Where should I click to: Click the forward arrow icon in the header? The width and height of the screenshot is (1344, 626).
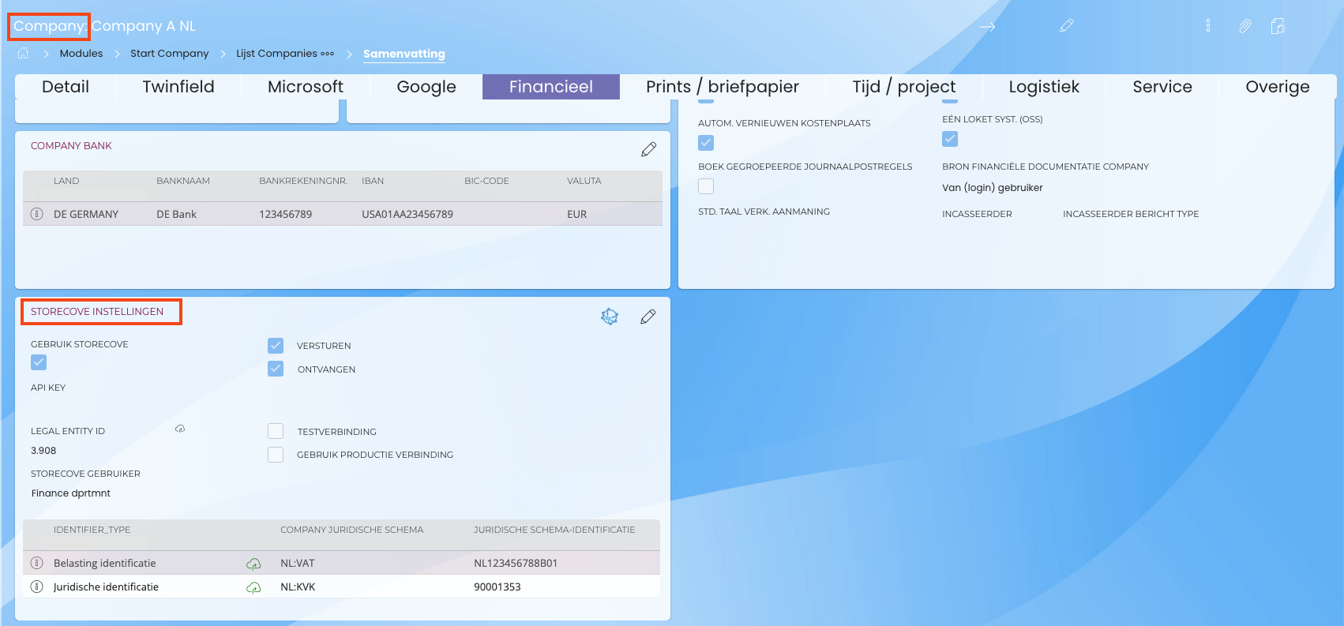987,26
